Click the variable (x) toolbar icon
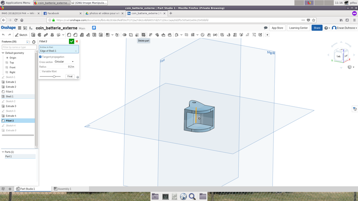Image resolution: width=358 pixels, height=201 pixels. [215, 35]
